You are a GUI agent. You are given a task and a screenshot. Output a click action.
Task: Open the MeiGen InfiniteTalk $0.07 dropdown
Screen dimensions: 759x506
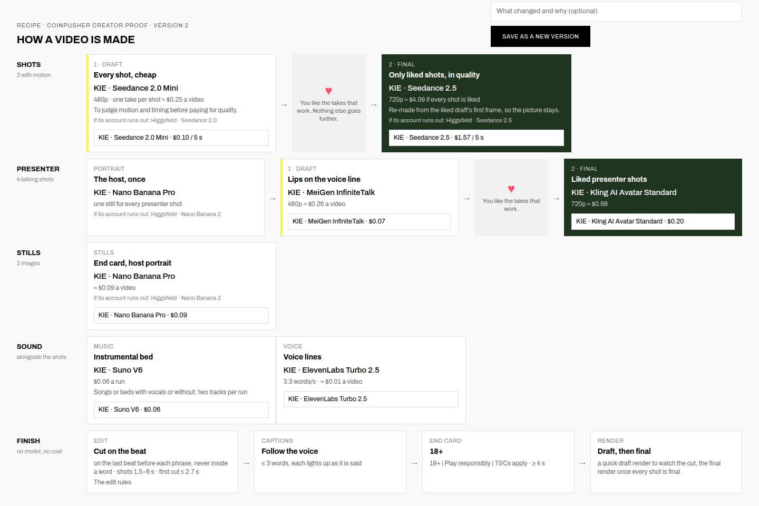click(369, 221)
